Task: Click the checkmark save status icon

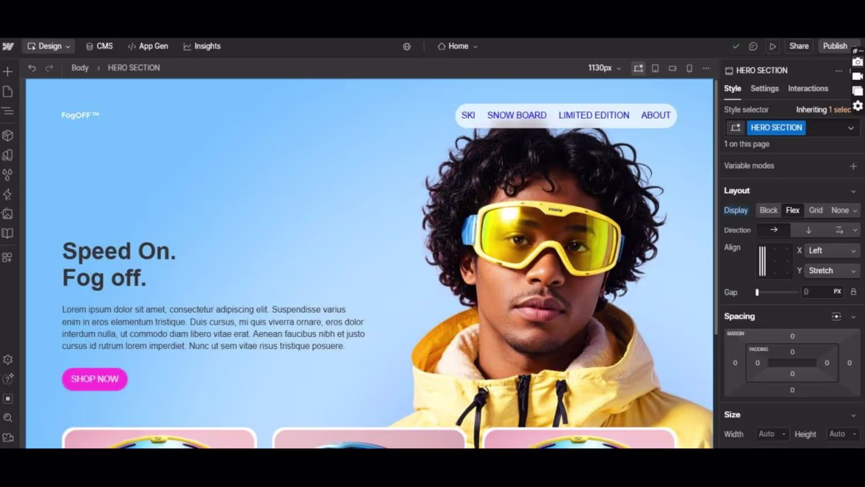Action: [x=736, y=46]
